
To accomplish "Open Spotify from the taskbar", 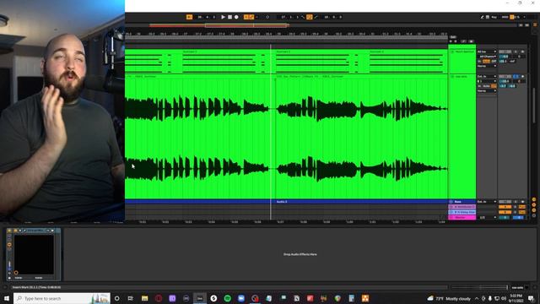I will (227, 298).
